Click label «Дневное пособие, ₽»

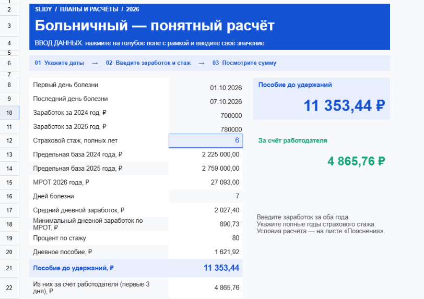pyautogui.click(x=63, y=252)
